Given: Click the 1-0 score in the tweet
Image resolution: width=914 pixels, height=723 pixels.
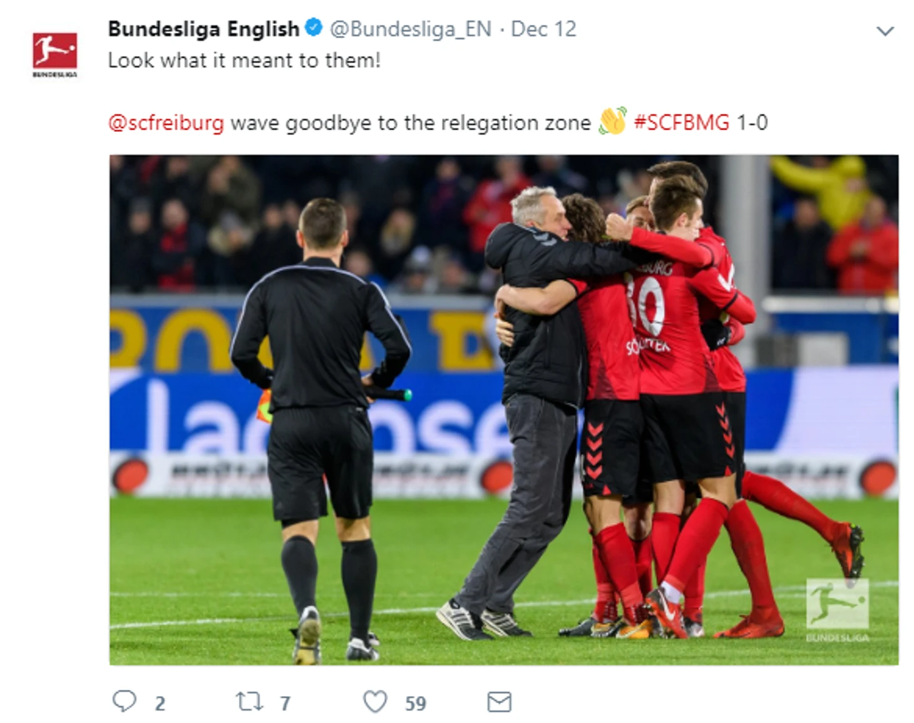Looking at the screenshot, I should [x=752, y=122].
